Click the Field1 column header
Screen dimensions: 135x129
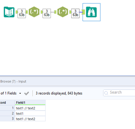(x=30, y=103)
